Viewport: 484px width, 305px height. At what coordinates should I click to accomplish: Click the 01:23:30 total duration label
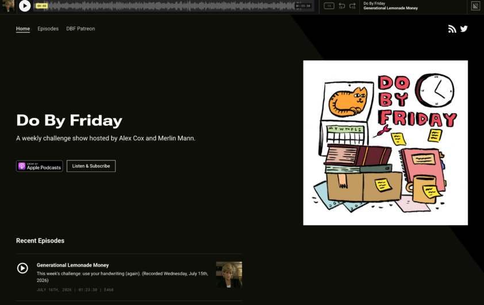tap(303, 6)
